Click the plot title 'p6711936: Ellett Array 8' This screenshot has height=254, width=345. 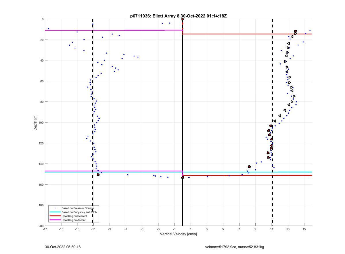[x=155, y=16]
